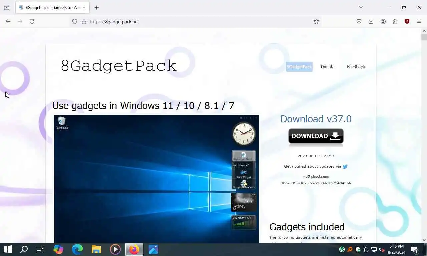This screenshot has height=256, width=427.
Task: Open uTorrent tray icon
Action: tap(342, 249)
